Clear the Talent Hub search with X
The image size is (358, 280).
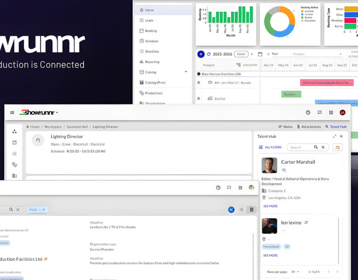point(323,147)
